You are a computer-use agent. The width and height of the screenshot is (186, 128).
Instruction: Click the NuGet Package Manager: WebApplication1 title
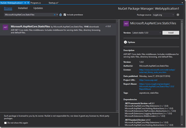point(148,9)
